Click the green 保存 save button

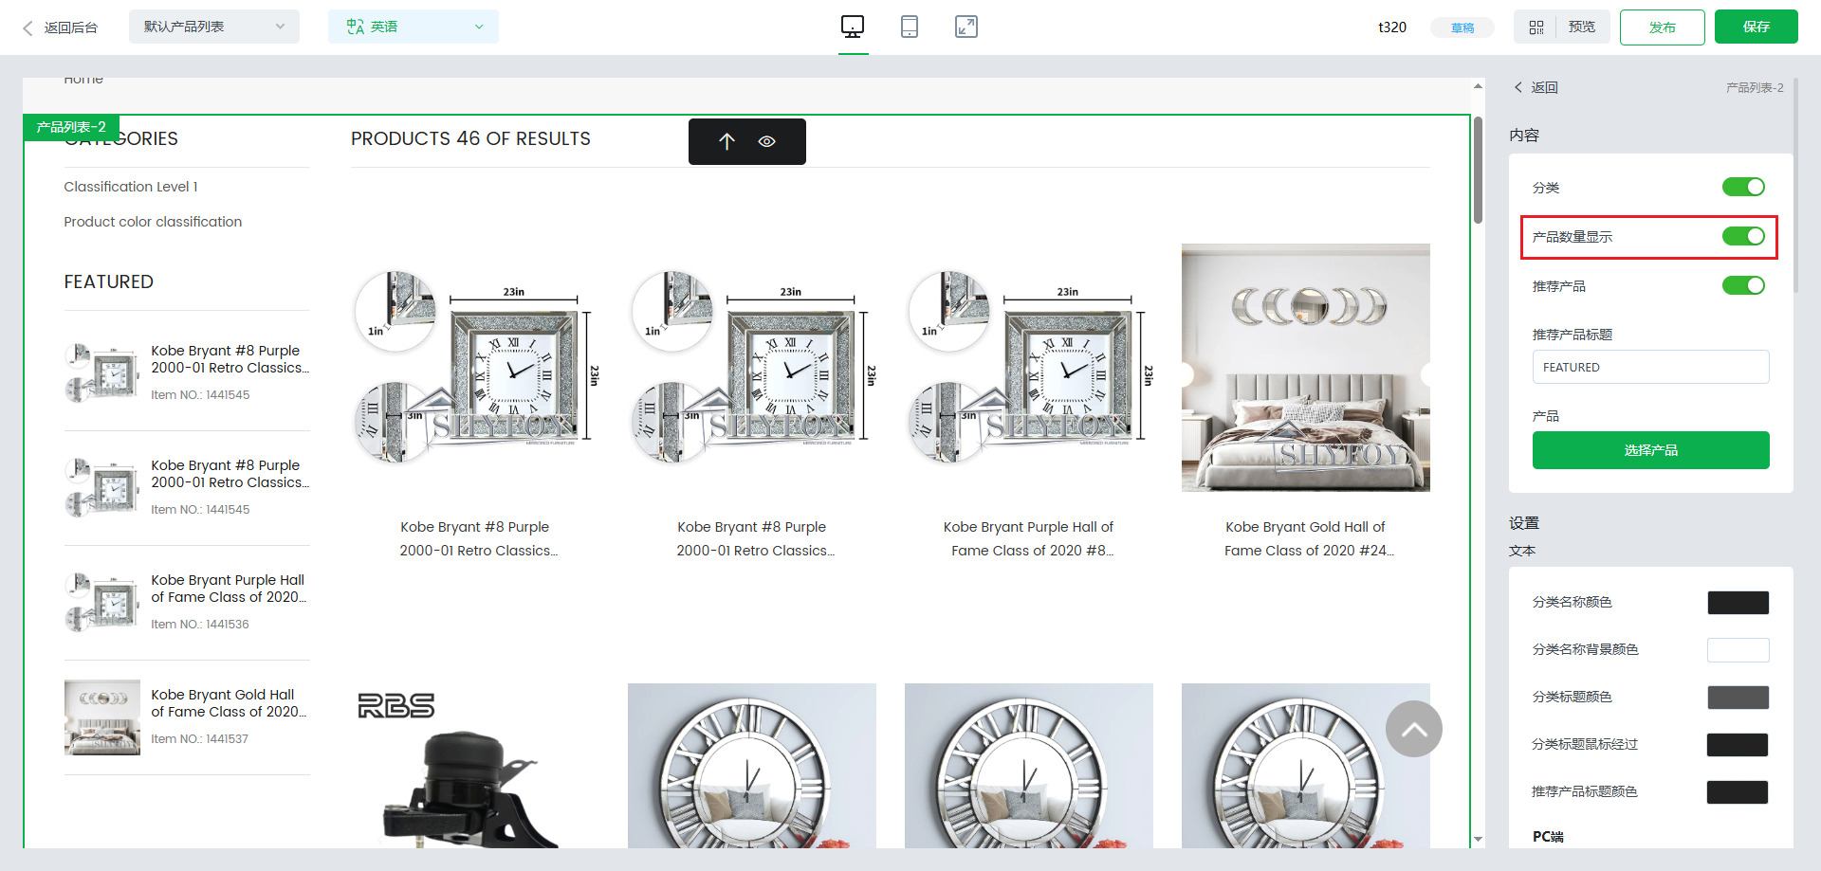pyautogui.click(x=1756, y=27)
